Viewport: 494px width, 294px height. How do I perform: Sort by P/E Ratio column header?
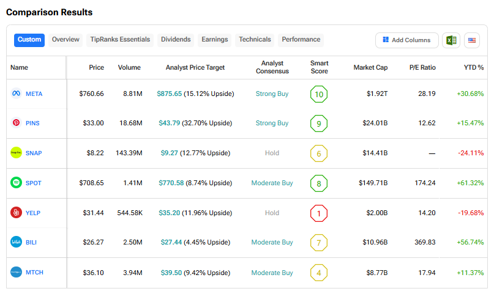422,67
